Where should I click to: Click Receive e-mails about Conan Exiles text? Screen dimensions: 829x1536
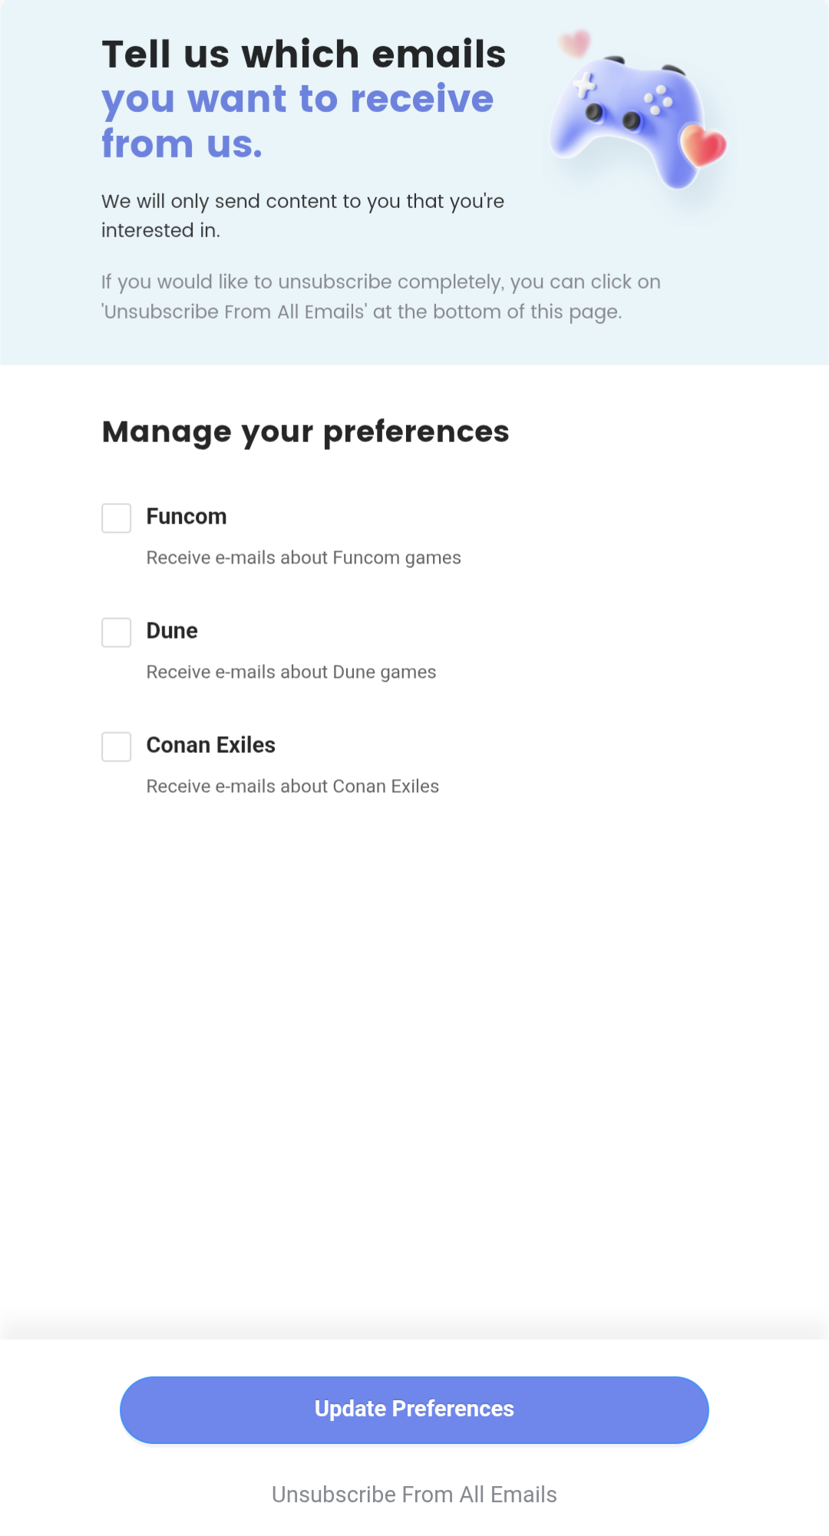coord(292,785)
